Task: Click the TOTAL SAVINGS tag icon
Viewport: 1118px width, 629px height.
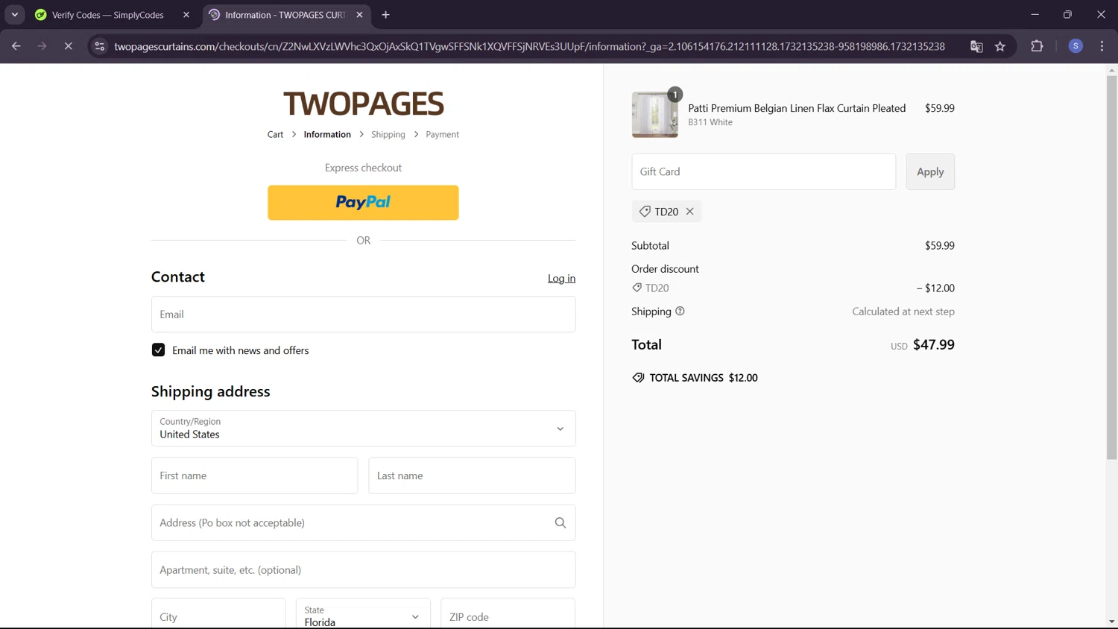Action: 638,378
